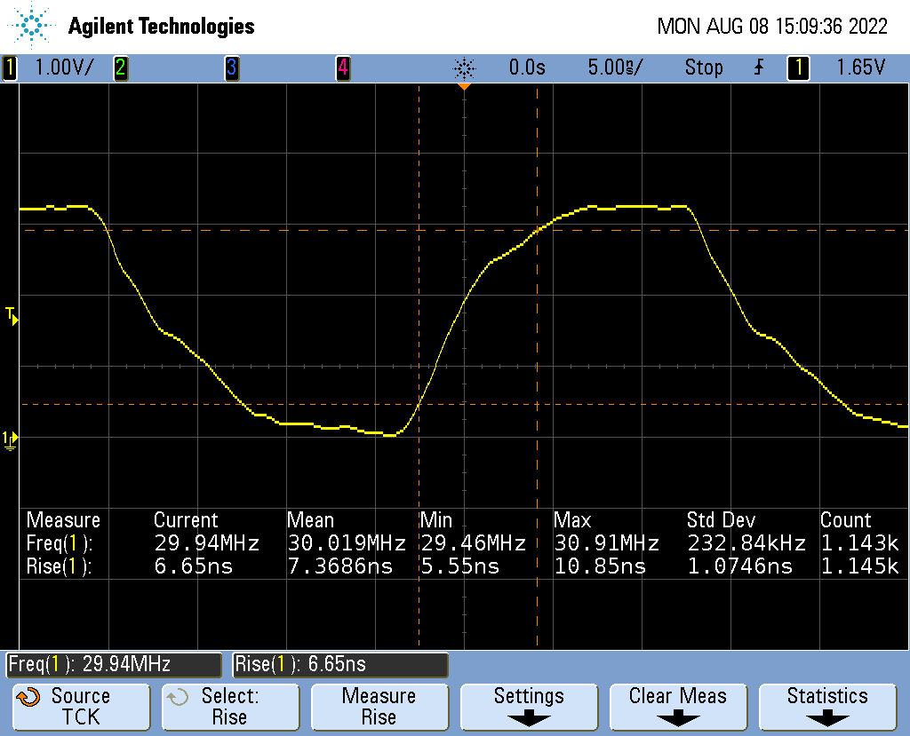The image size is (910, 736).
Task: Open the Statistics softkey menu
Action: (826, 706)
